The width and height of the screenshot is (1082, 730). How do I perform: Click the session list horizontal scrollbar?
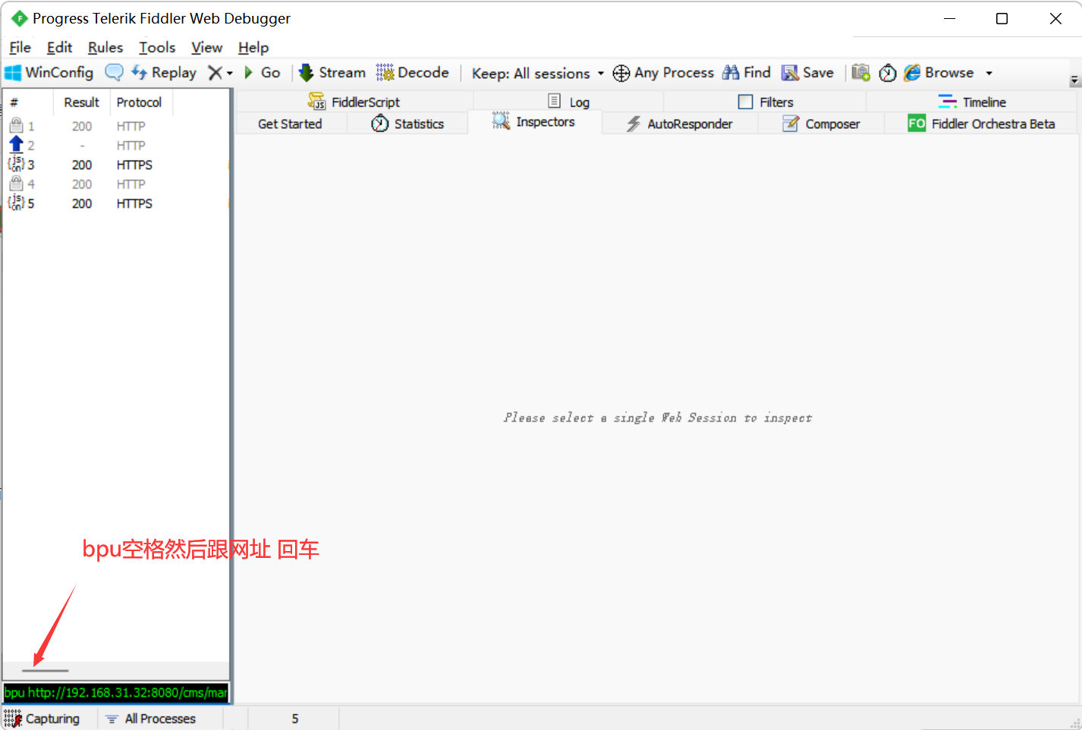[x=45, y=671]
